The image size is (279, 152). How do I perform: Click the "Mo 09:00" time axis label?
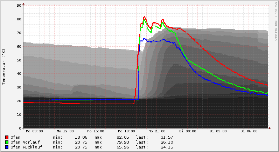(x=34, y=131)
